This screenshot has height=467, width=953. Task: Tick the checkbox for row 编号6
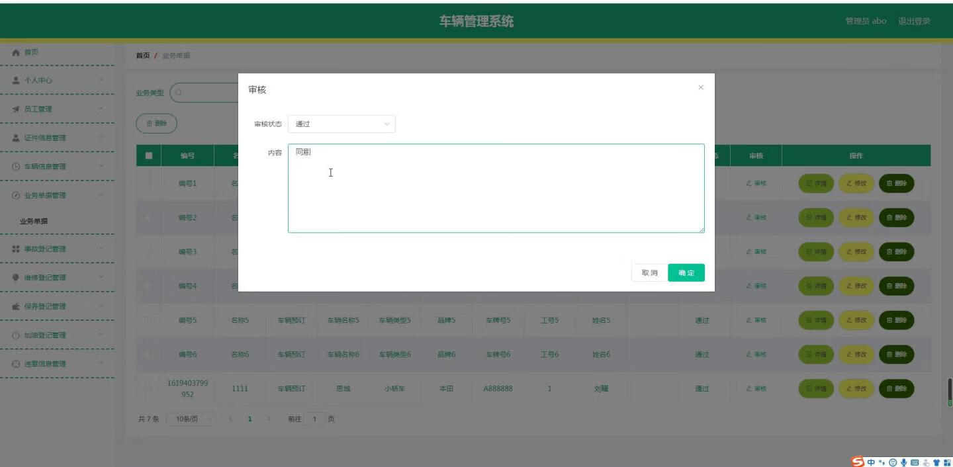[x=149, y=355]
